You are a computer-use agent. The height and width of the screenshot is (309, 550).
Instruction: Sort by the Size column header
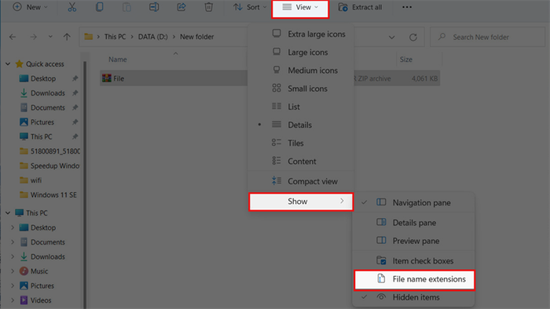pyautogui.click(x=406, y=60)
